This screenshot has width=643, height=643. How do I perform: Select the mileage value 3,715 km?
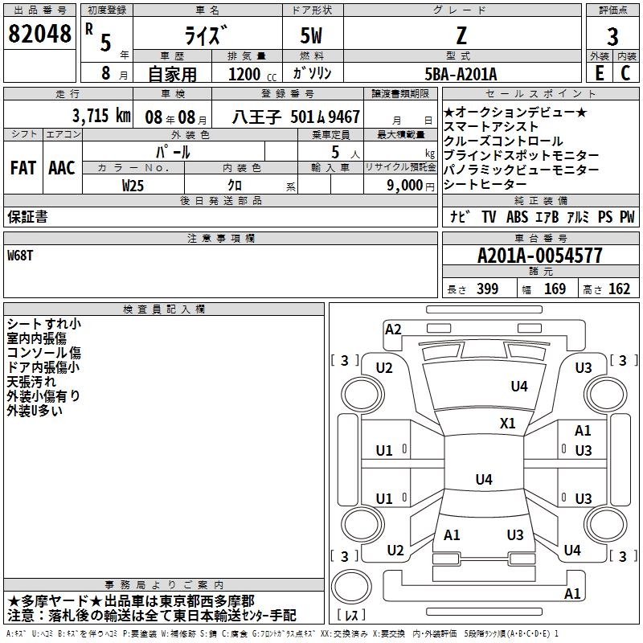click(x=101, y=116)
